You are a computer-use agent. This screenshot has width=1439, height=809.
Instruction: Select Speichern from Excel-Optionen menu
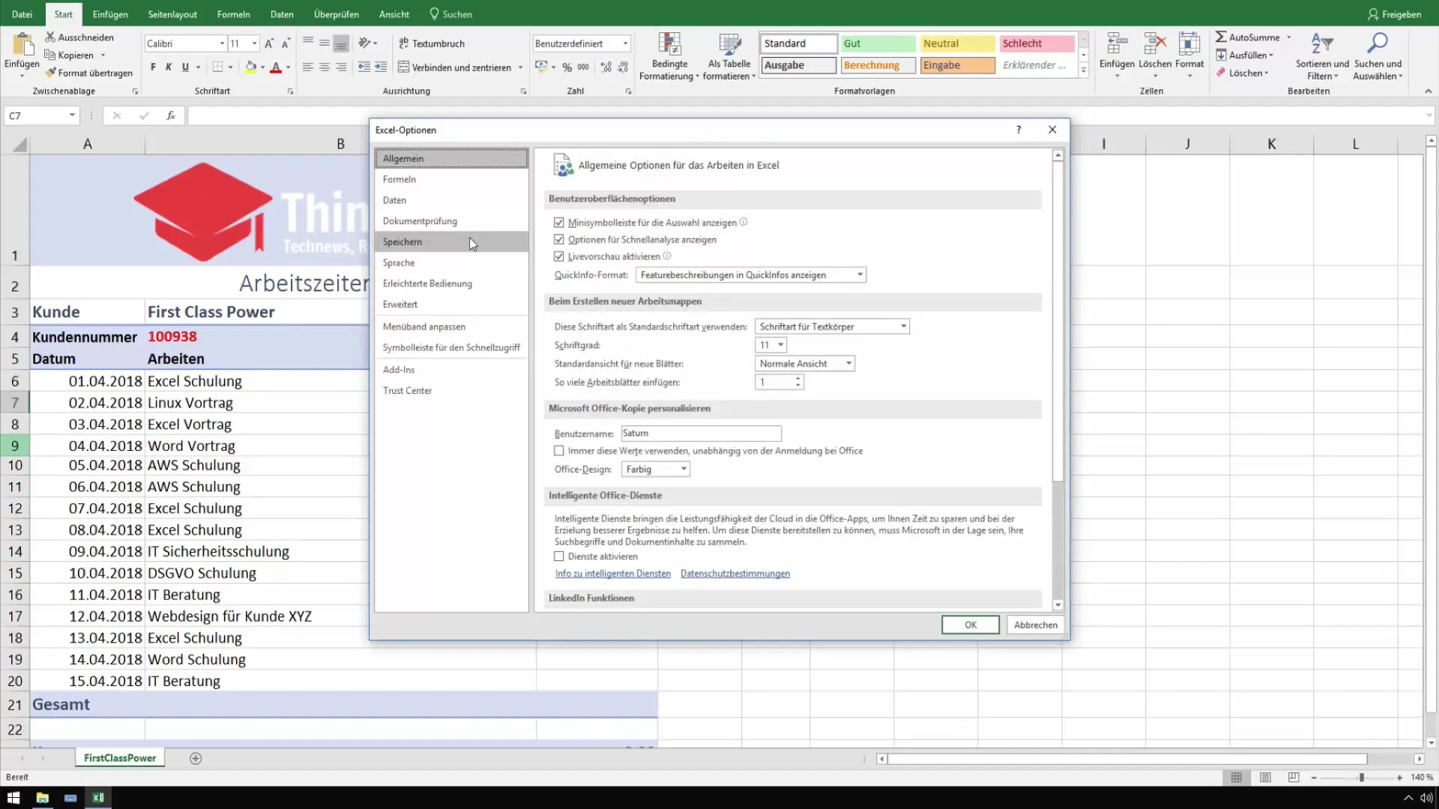tap(402, 242)
